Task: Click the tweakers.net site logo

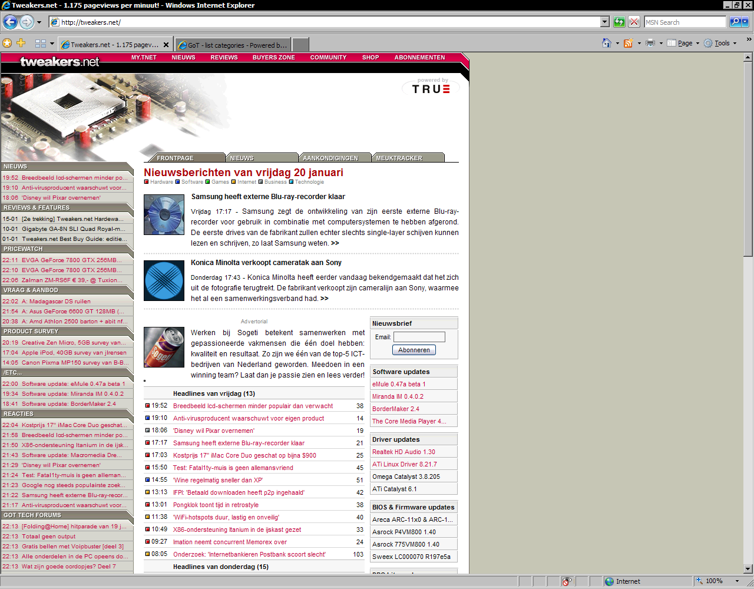Action: [x=59, y=62]
